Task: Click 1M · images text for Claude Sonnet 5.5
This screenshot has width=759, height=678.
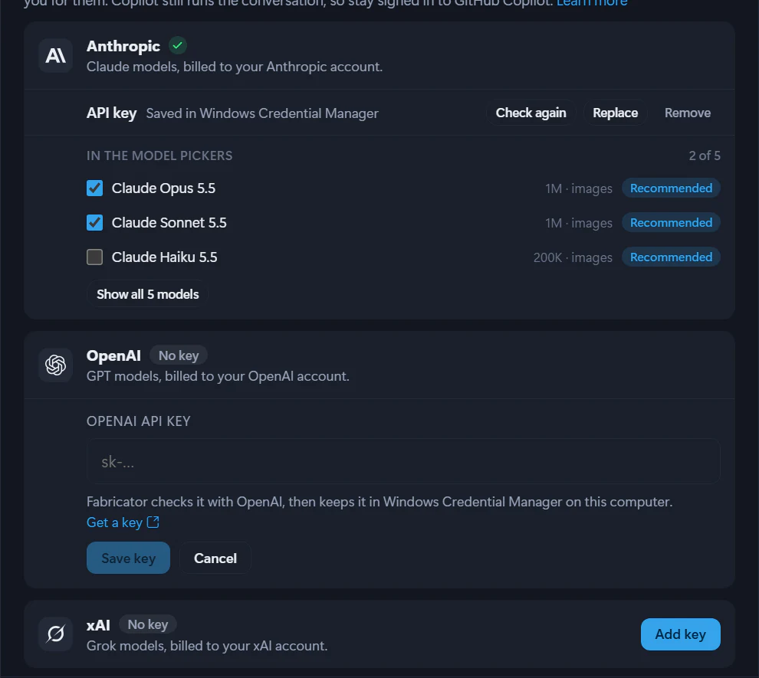Action: [x=578, y=223]
